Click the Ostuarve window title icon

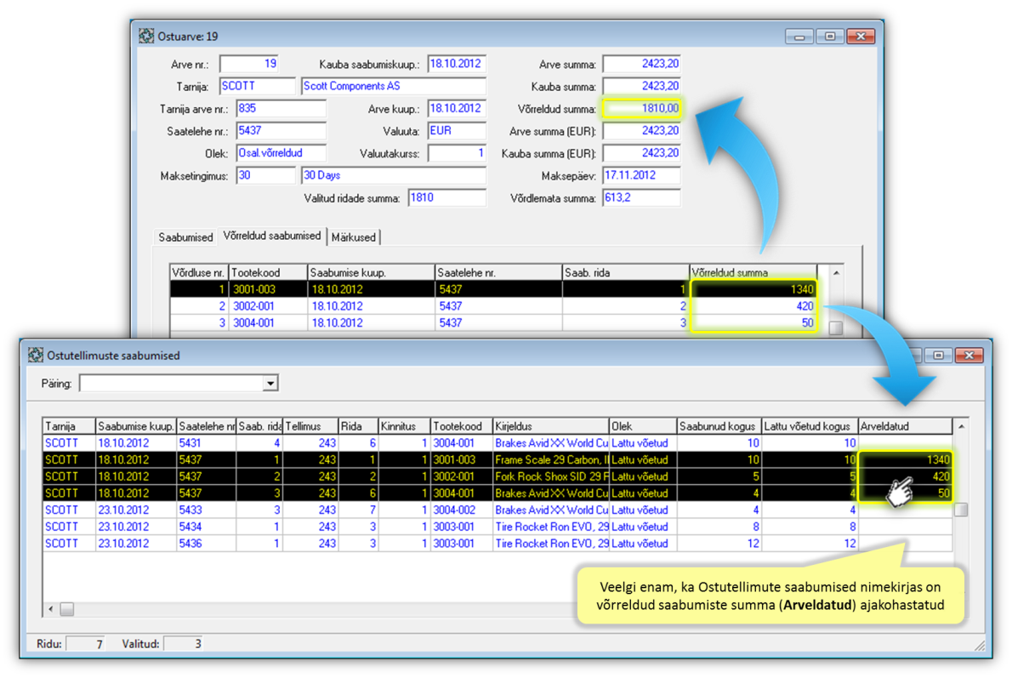[146, 37]
